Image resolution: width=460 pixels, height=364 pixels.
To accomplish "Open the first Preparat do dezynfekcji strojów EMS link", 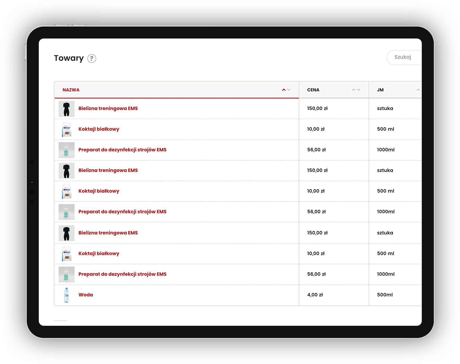I will (x=122, y=150).
